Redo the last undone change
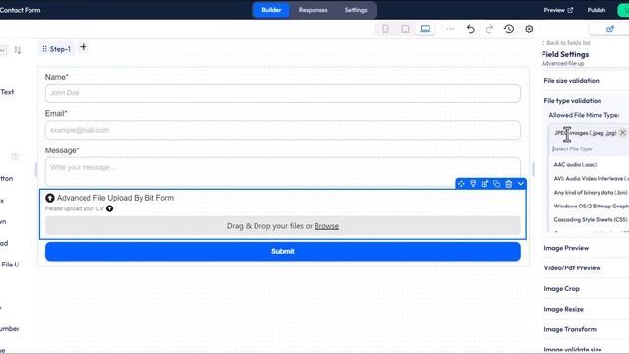629x354 pixels. [489, 29]
